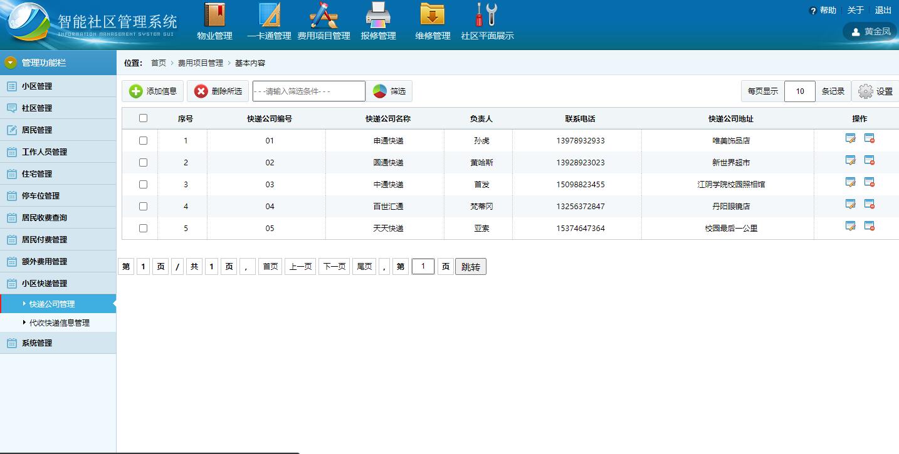
Task: Click the filter condition input field
Action: pyautogui.click(x=308, y=91)
